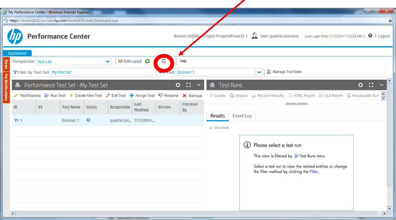This screenshot has width=396, height=220.
Task: Click Edit Test
Action: 116,96
